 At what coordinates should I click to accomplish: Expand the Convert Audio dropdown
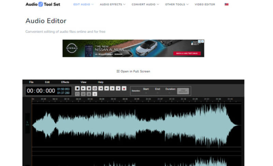tap(145, 4)
